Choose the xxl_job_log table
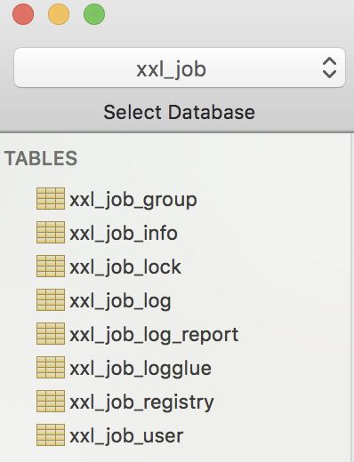 120,302
